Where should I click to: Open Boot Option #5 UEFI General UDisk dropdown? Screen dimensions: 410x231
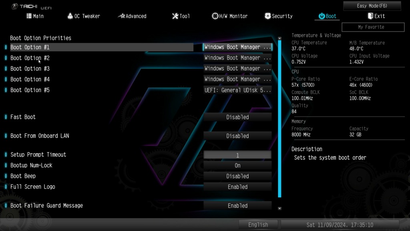point(237,90)
